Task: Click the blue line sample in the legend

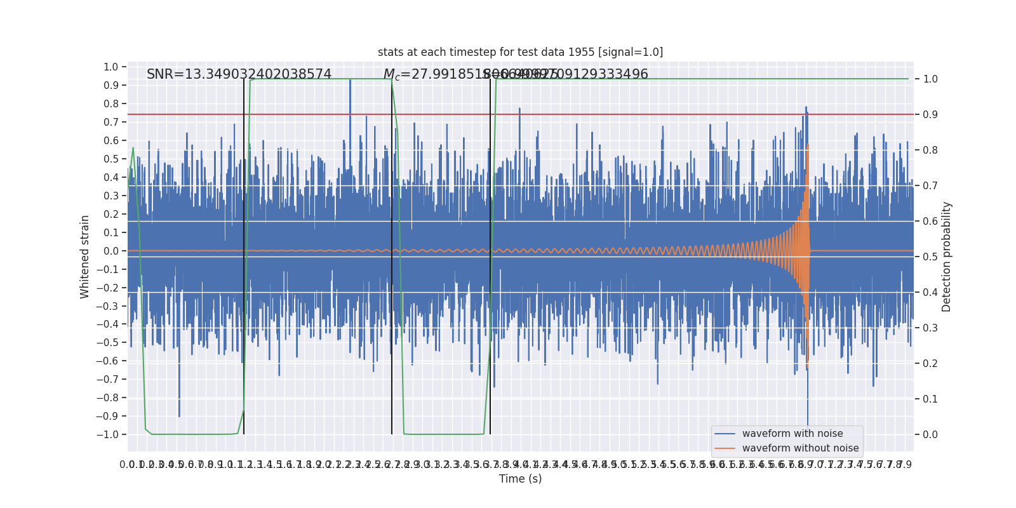Action: click(x=725, y=434)
